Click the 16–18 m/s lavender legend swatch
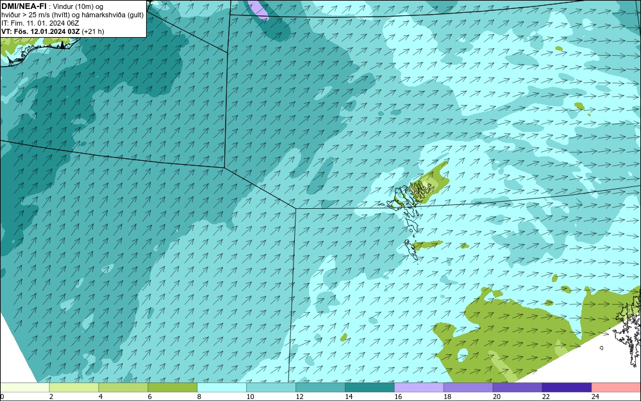 tap(419, 388)
